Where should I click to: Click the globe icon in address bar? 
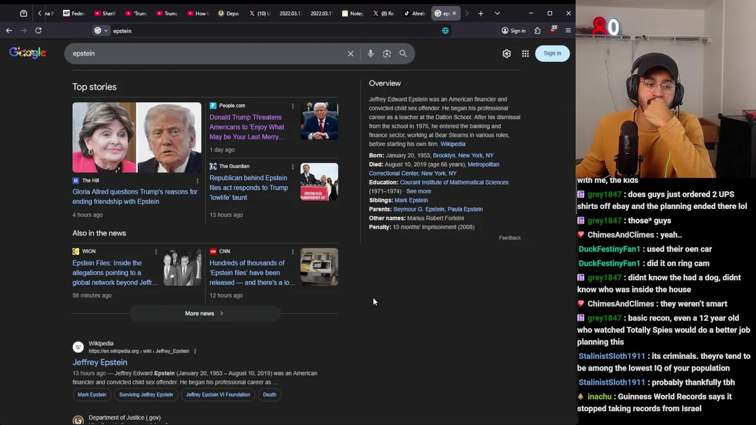(x=445, y=31)
